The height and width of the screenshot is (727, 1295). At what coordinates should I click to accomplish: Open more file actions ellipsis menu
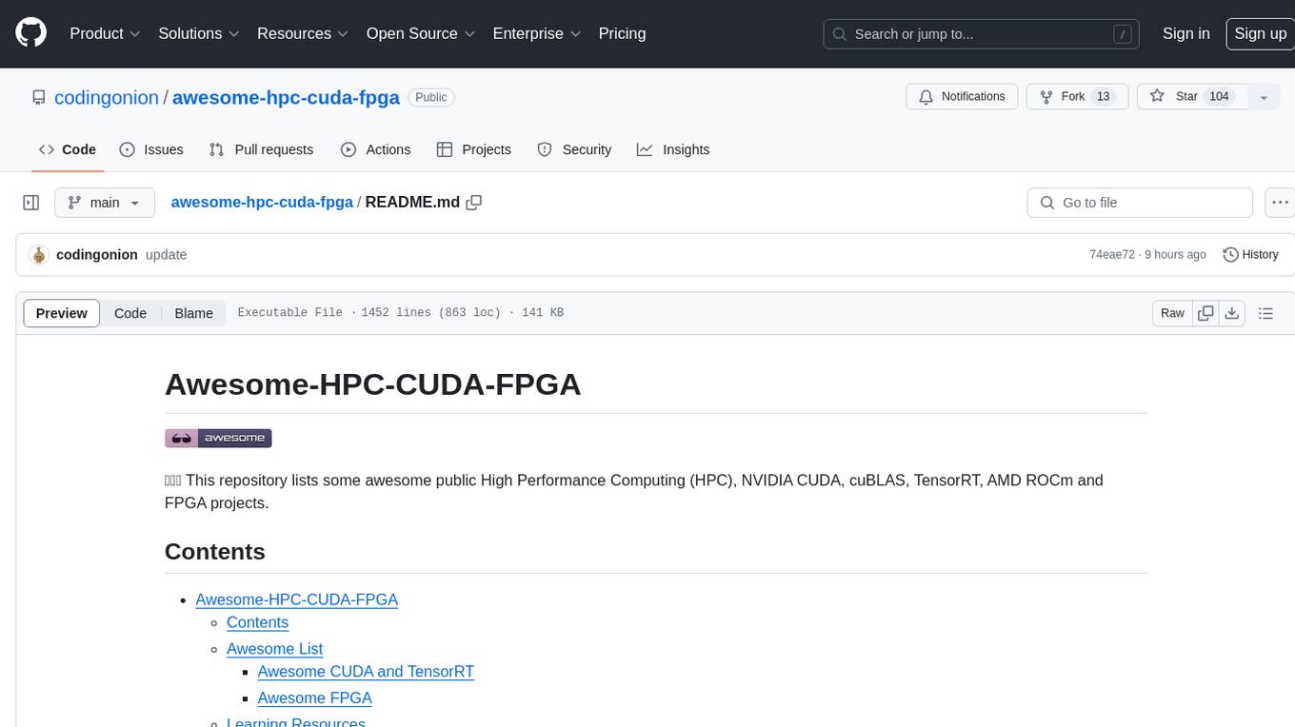tap(1280, 203)
